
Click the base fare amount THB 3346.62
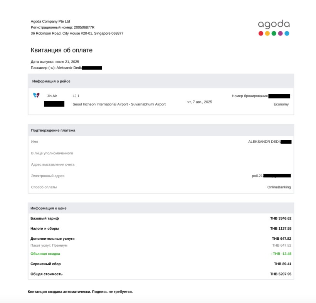(281, 218)
